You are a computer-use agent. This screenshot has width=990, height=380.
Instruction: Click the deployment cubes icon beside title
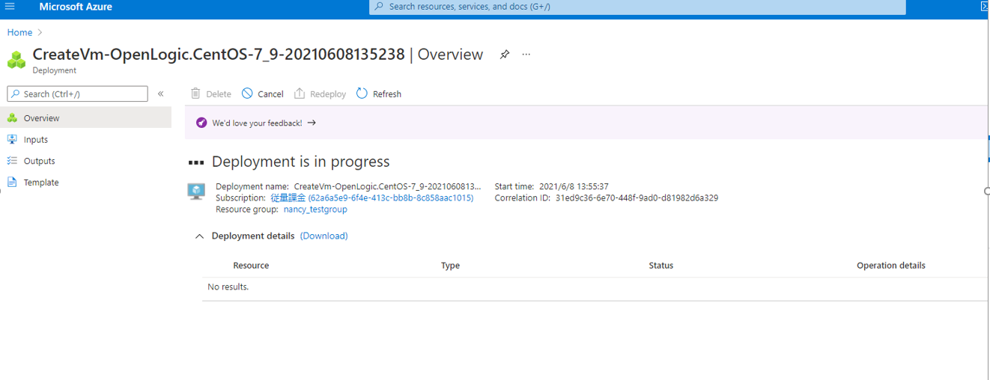click(16, 59)
